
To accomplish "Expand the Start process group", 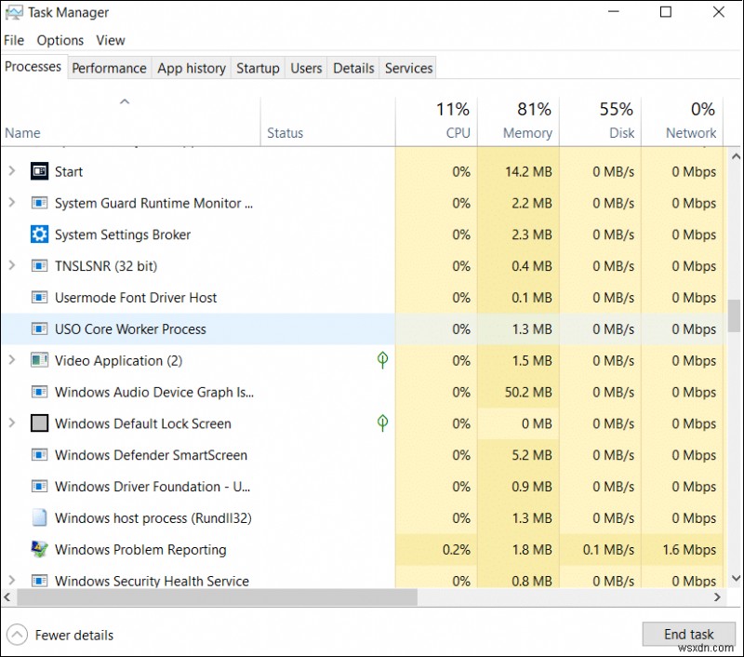I will pyautogui.click(x=11, y=171).
